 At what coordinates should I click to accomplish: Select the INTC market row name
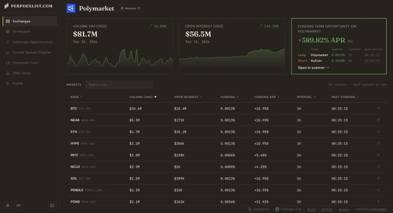click(x=74, y=155)
